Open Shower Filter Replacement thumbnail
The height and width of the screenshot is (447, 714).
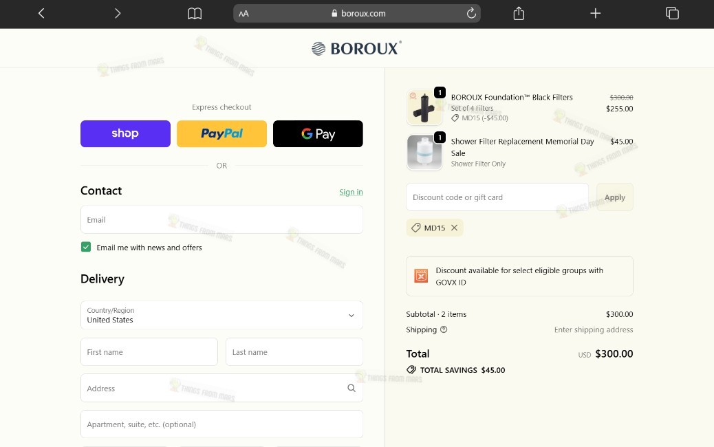(424, 152)
